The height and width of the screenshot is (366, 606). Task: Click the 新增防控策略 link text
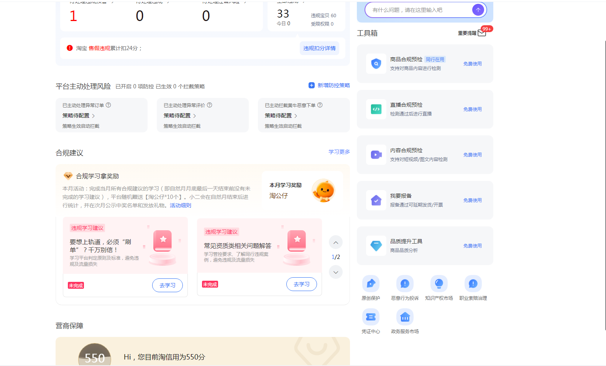[334, 85]
